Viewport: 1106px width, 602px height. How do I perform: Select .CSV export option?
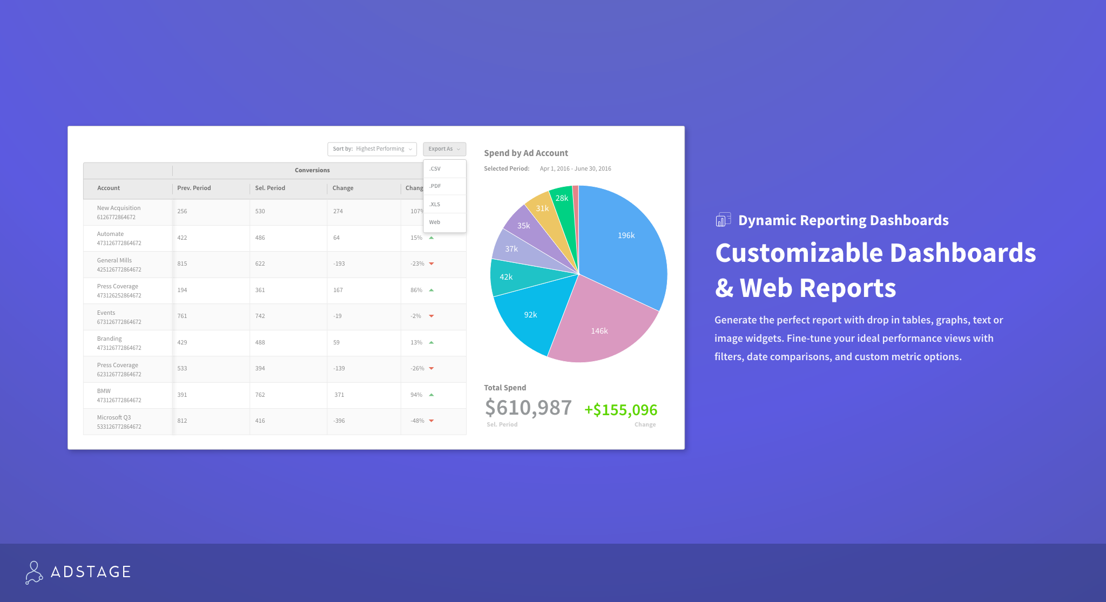pos(435,169)
